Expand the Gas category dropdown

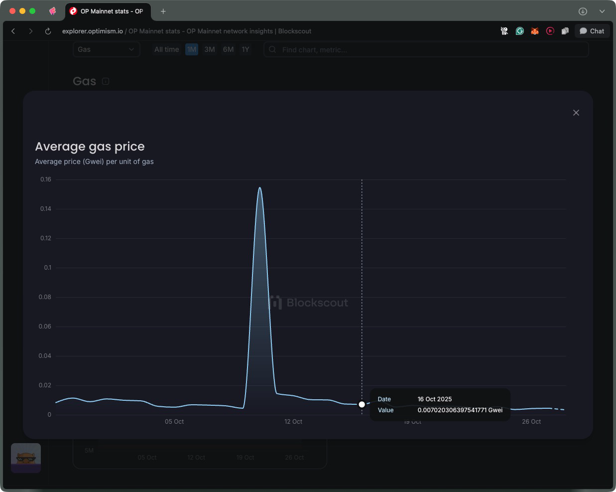[106, 49]
